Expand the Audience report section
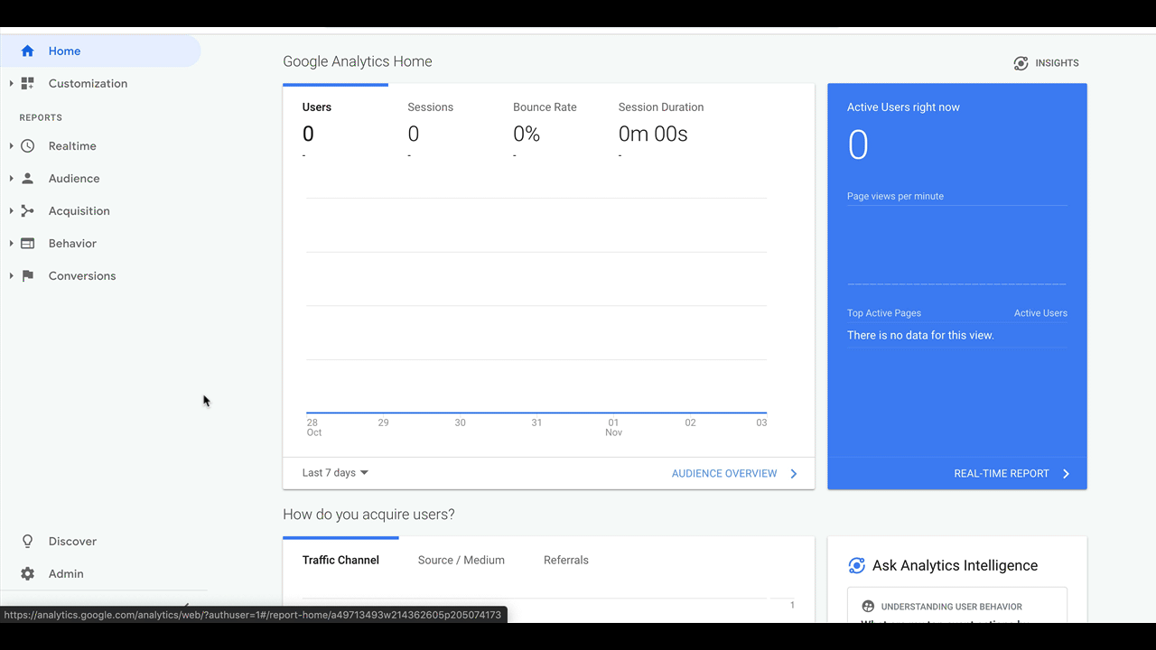 click(11, 178)
